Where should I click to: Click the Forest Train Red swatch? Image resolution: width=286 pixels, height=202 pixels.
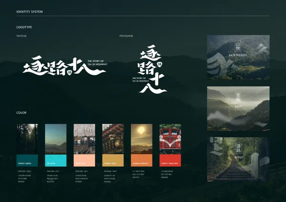tap(170, 161)
